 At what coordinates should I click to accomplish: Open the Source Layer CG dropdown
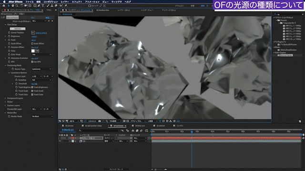pos(37,76)
